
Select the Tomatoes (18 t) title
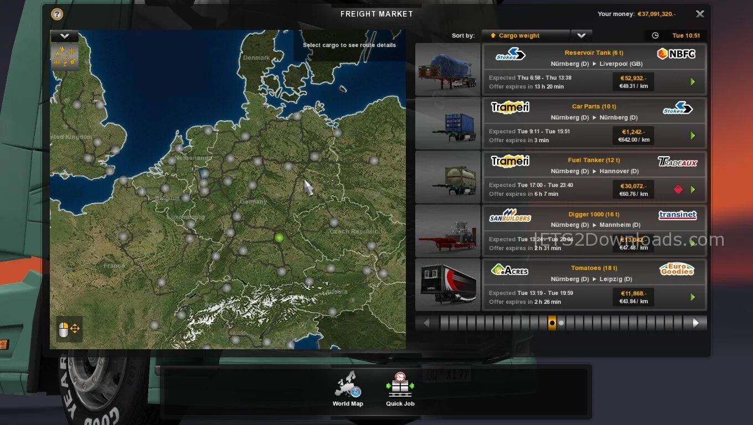(x=594, y=268)
